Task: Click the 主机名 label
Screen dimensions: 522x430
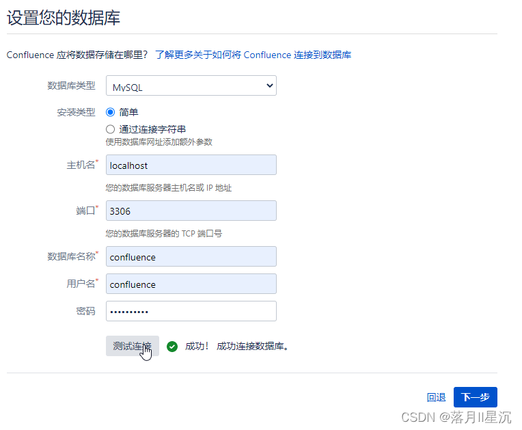Action: (81, 165)
